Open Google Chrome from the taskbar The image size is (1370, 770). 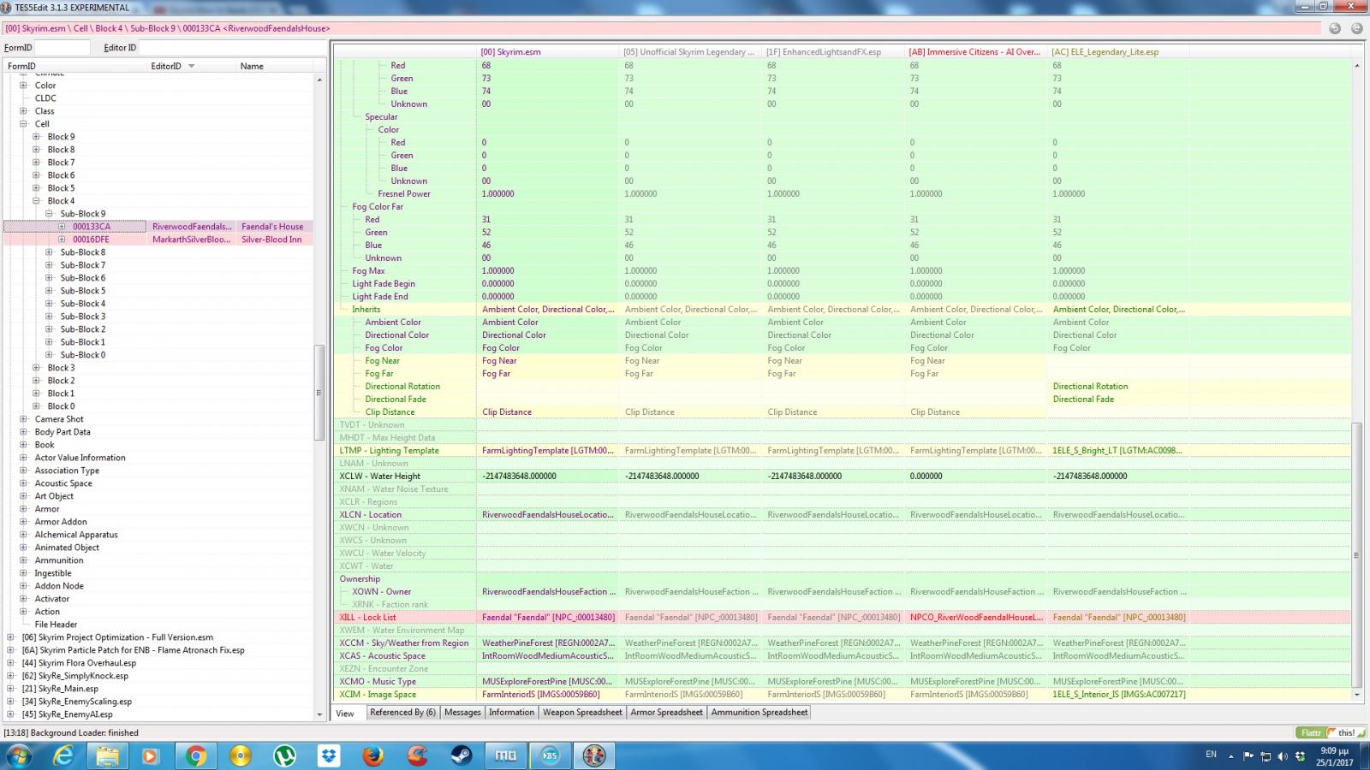click(195, 755)
